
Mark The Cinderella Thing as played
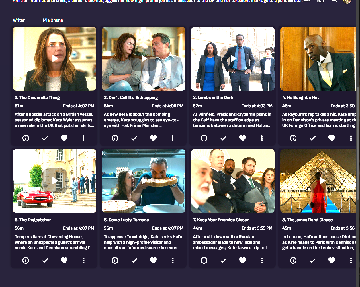45,138
